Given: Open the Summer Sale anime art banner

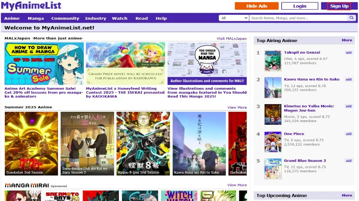Looking at the screenshot, I should (44, 64).
